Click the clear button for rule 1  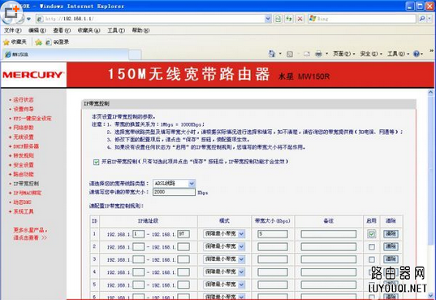click(x=391, y=233)
